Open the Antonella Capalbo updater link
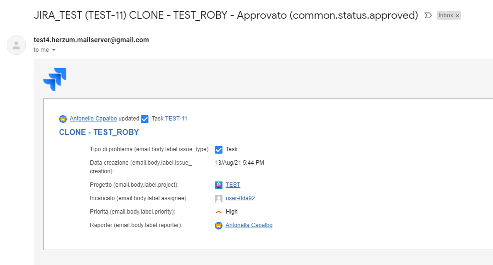This screenshot has width=493, height=265. point(94,119)
